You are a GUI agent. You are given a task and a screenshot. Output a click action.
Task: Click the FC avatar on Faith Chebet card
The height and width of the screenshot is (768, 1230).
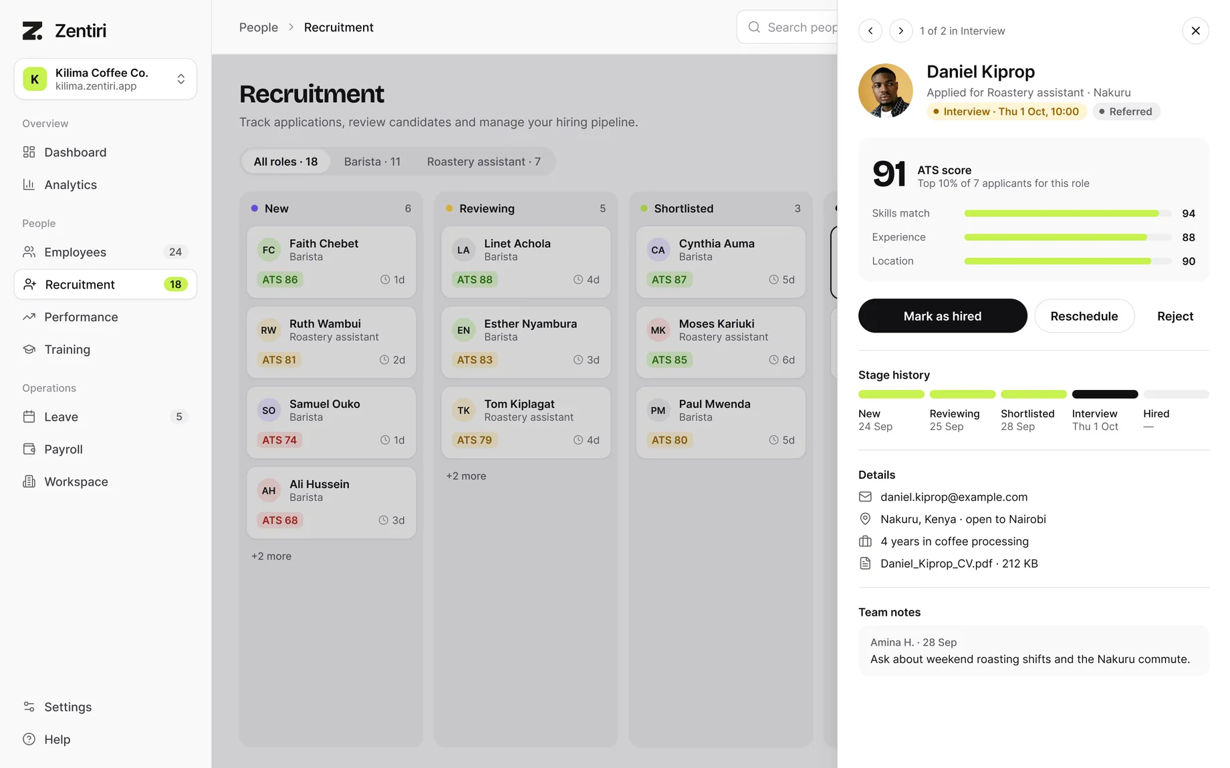pos(269,250)
